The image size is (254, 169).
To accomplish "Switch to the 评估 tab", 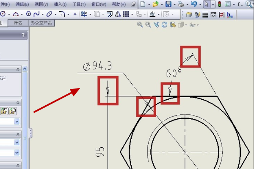I will pyautogui.click(x=18, y=23).
